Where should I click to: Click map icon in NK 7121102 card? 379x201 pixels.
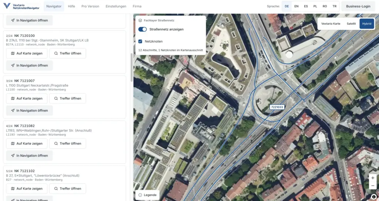(x=13, y=189)
